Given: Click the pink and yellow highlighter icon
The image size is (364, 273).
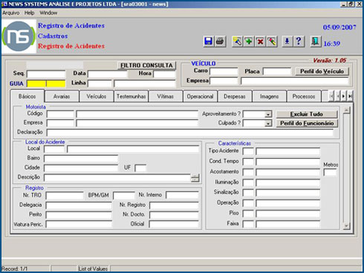Looking at the screenshot, I should tap(272, 42).
